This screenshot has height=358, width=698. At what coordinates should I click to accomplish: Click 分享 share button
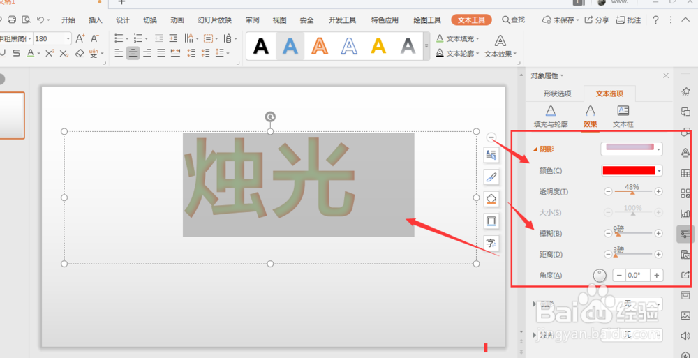click(x=597, y=20)
